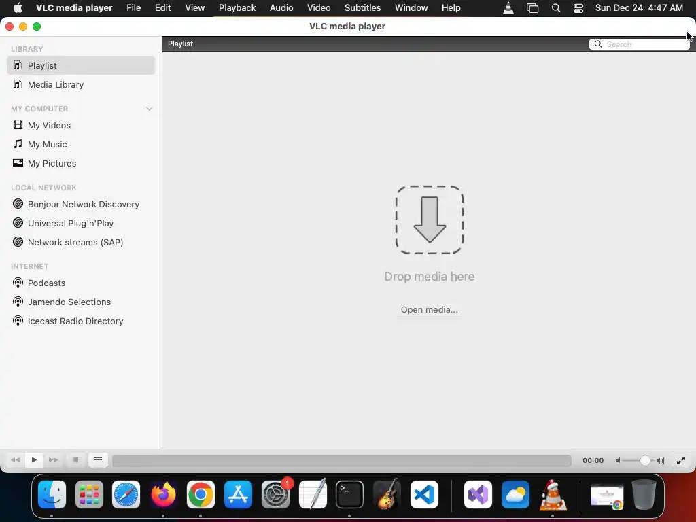This screenshot has height=522, width=696.
Task: Click the Playlist column header
Action: tap(180, 43)
